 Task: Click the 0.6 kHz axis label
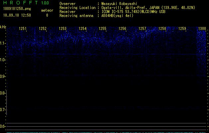coord(3,126)
